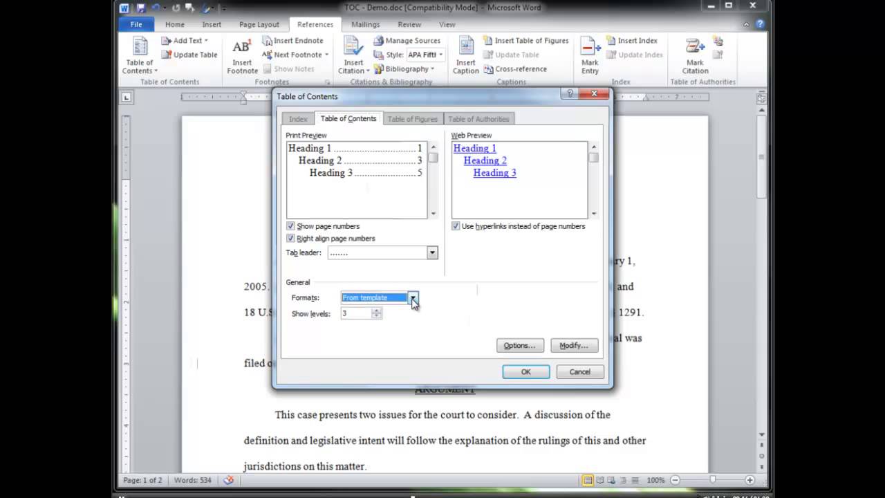Click the Save icon in Quick Access Toolbar
This screenshot has height=498, width=885.
pyautogui.click(x=141, y=8)
